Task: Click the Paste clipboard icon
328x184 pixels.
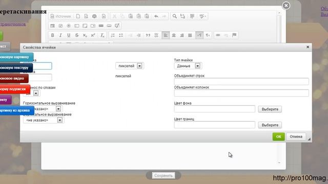Action: click(x=131, y=16)
